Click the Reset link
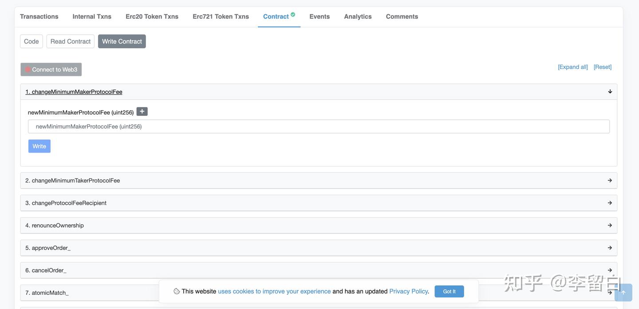This screenshot has height=309, width=639. click(x=603, y=67)
